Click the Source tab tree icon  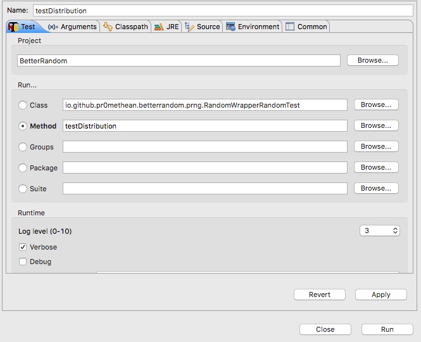point(189,27)
